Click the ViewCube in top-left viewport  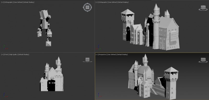tap(88, 7)
